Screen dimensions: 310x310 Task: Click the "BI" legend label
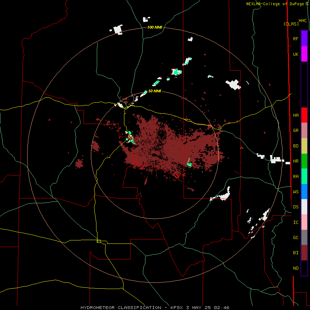(x=296, y=253)
